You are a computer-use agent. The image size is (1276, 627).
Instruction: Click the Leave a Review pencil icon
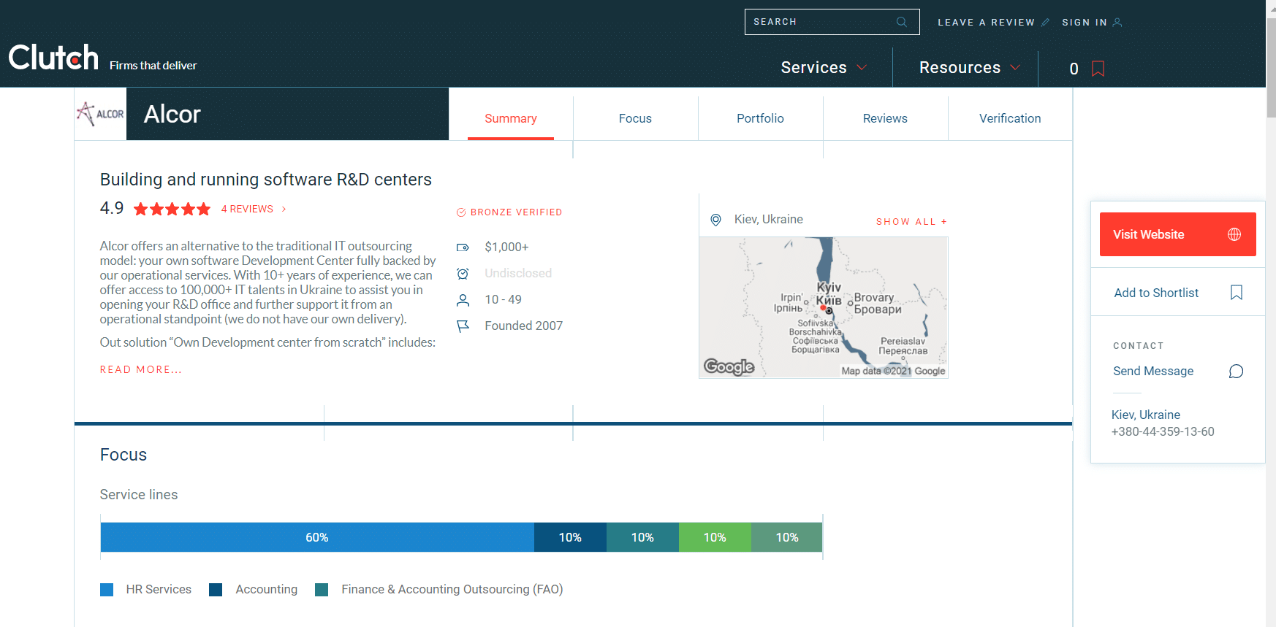(x=1045, y=23)
